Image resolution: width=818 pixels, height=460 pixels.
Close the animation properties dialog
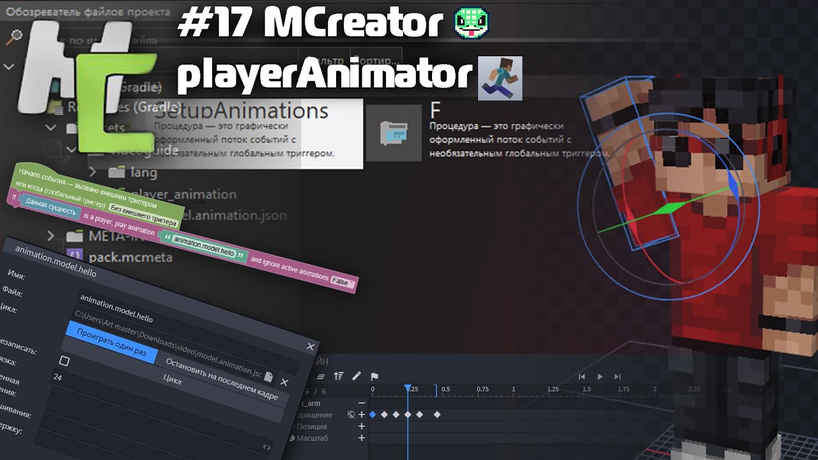tap(311, 346)
